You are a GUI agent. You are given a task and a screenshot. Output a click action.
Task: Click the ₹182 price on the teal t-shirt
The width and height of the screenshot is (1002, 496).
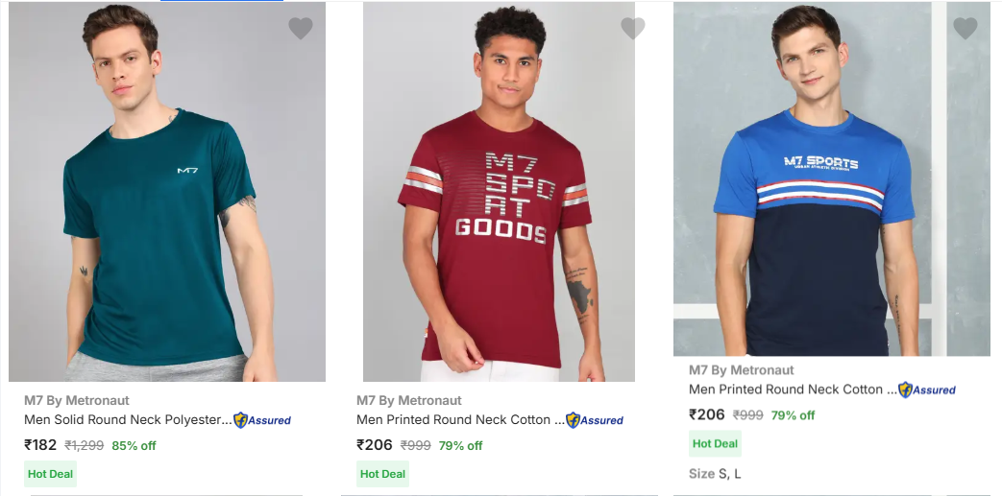(40, 444)
